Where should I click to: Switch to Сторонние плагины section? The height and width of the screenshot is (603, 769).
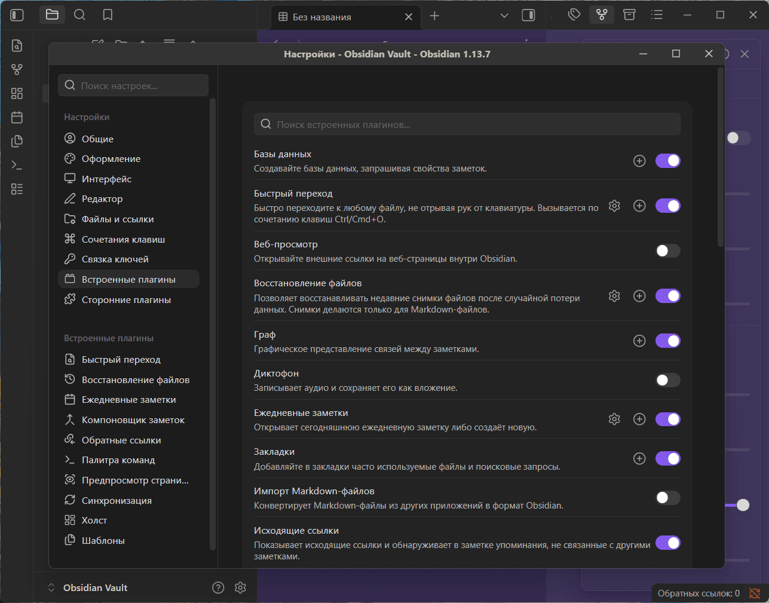click(x=128, y=299)
